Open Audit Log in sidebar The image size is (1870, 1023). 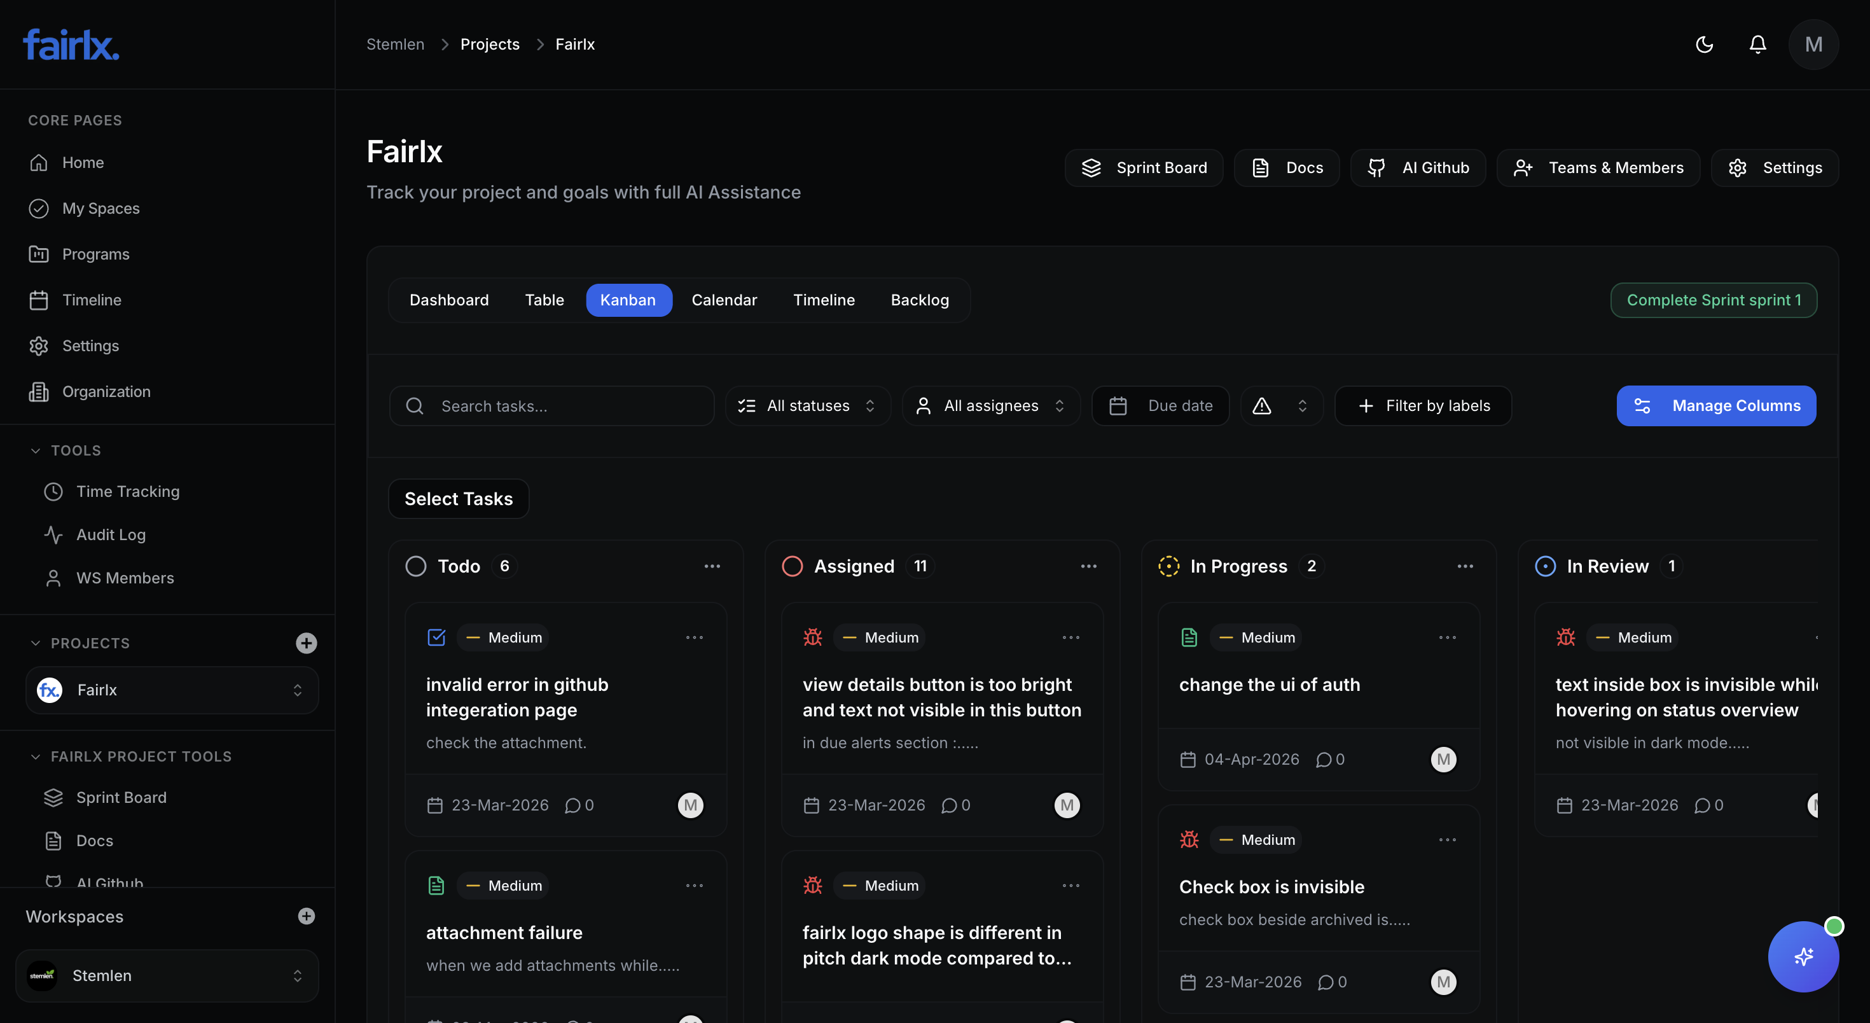tap(111, 534)
